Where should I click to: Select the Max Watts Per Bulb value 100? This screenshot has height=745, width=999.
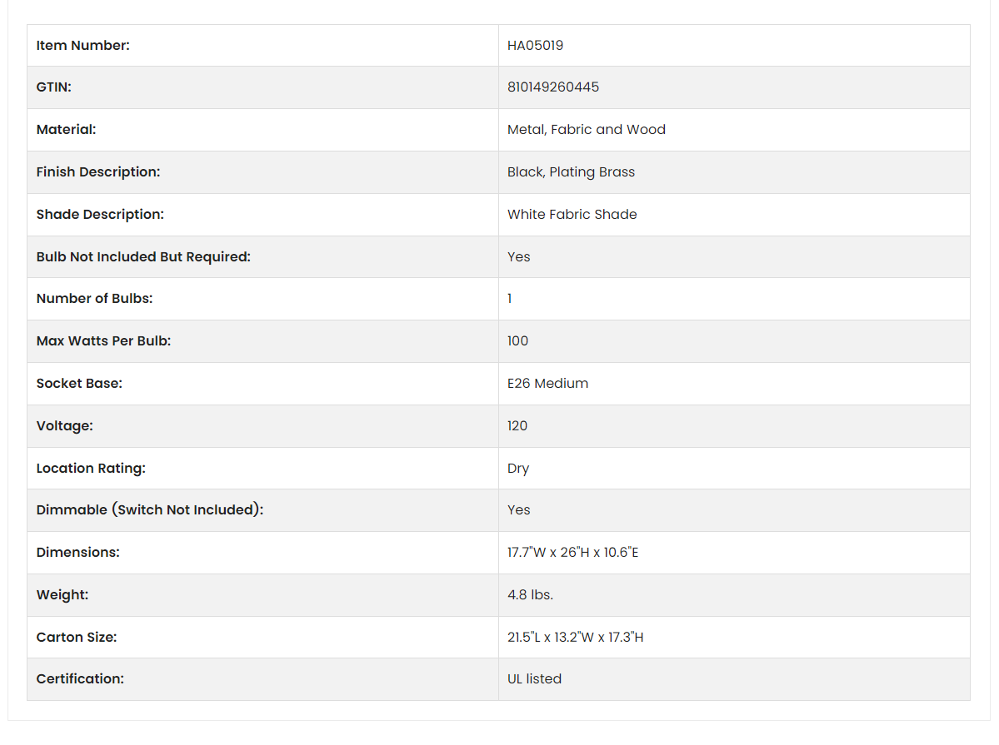click(517, 341)
